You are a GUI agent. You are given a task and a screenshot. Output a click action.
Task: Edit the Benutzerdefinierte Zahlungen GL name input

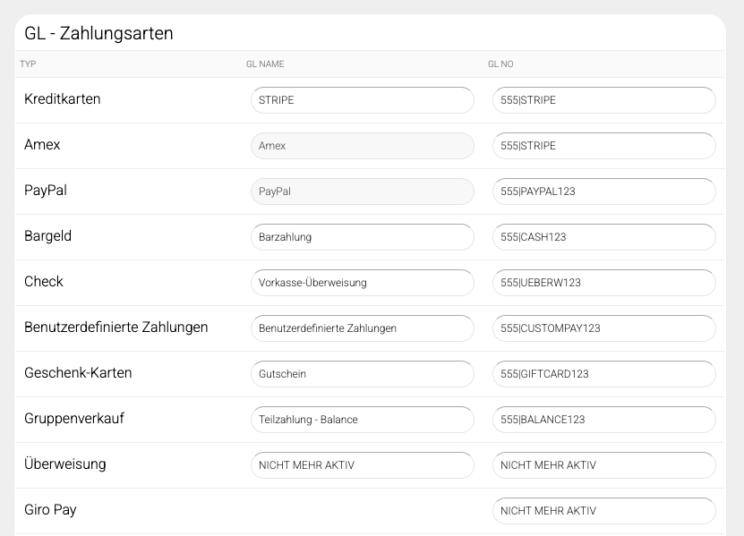tap(362, 328)
